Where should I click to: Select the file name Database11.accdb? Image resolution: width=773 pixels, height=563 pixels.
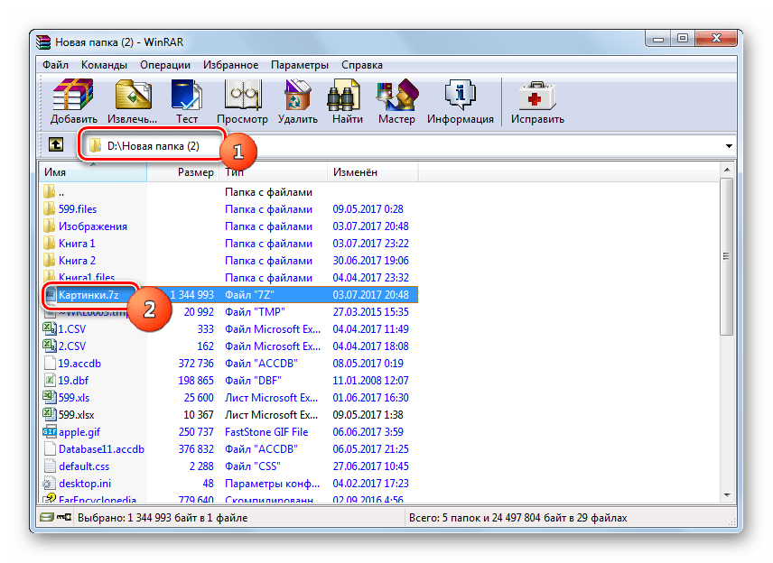(101, 448)
